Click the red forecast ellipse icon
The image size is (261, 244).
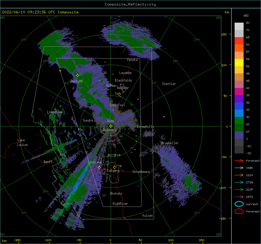tap(239, 211)
